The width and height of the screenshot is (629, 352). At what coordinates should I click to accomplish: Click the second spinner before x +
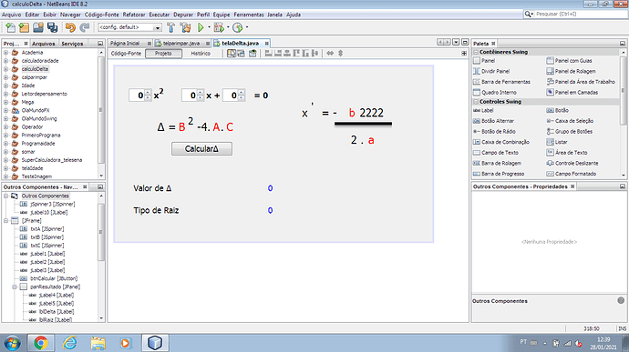click(192, 96)
